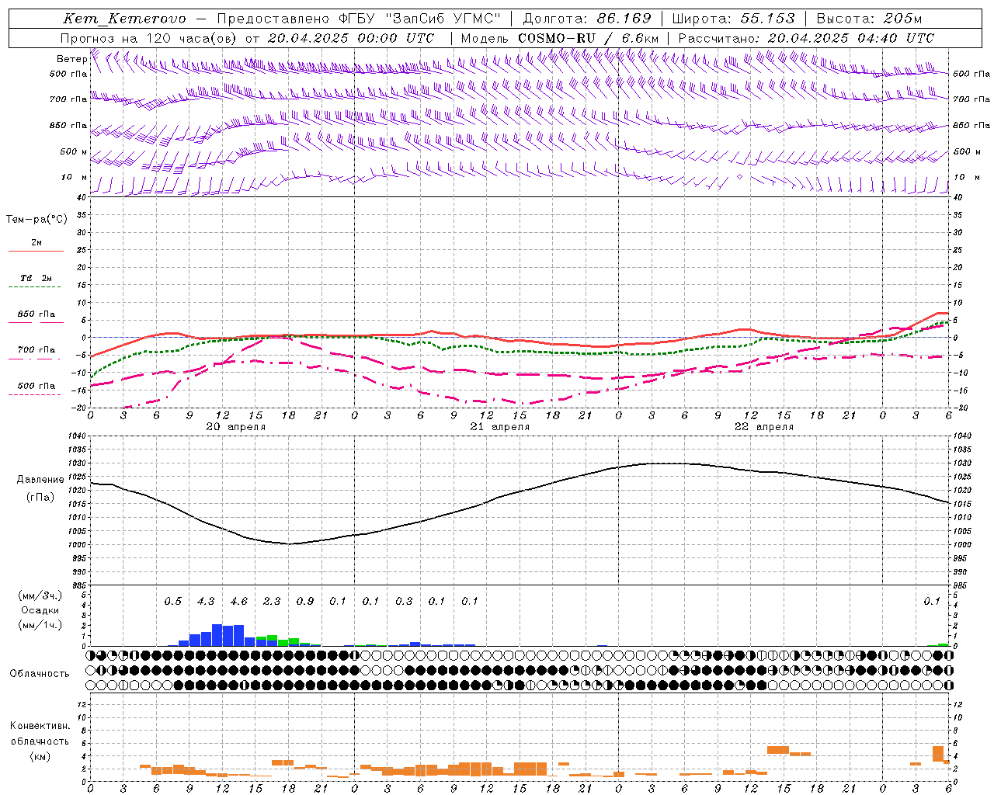Click the (мм/3ч.) unit label
This screenshot has width=994, height=795.
point(40,595)
